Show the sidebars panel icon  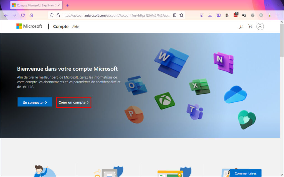[x=219, y=16]
